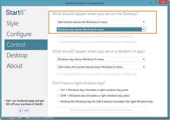Click 'Recreate pinned shortcut to Windows 8 start menu'

click(x=101, y=110)
